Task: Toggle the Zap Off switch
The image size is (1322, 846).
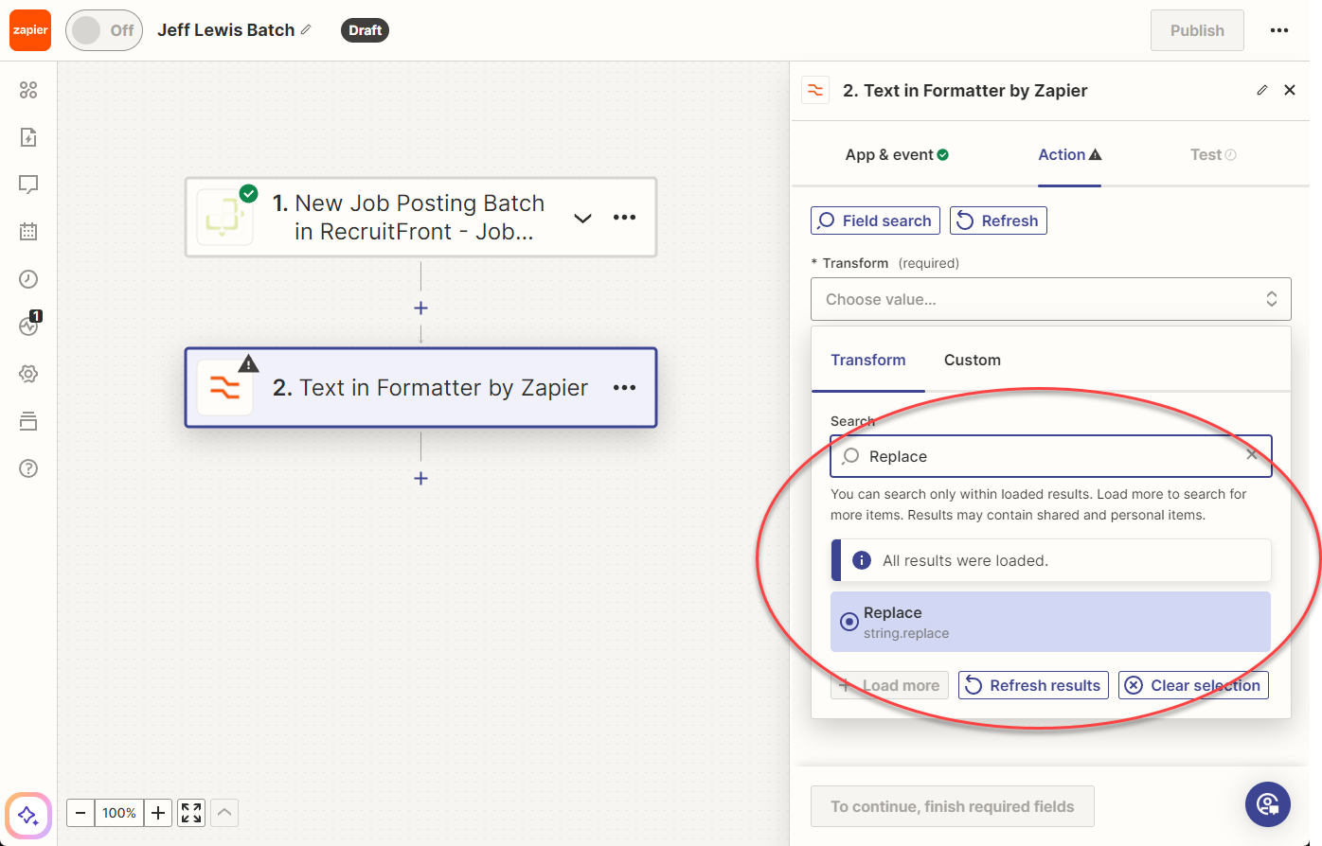Action: tap(104, 30)
